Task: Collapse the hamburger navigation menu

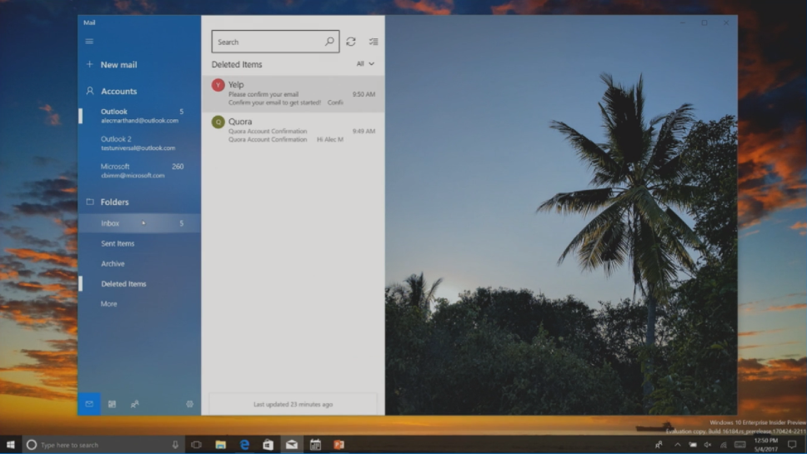Action: [x=89, y=41]
